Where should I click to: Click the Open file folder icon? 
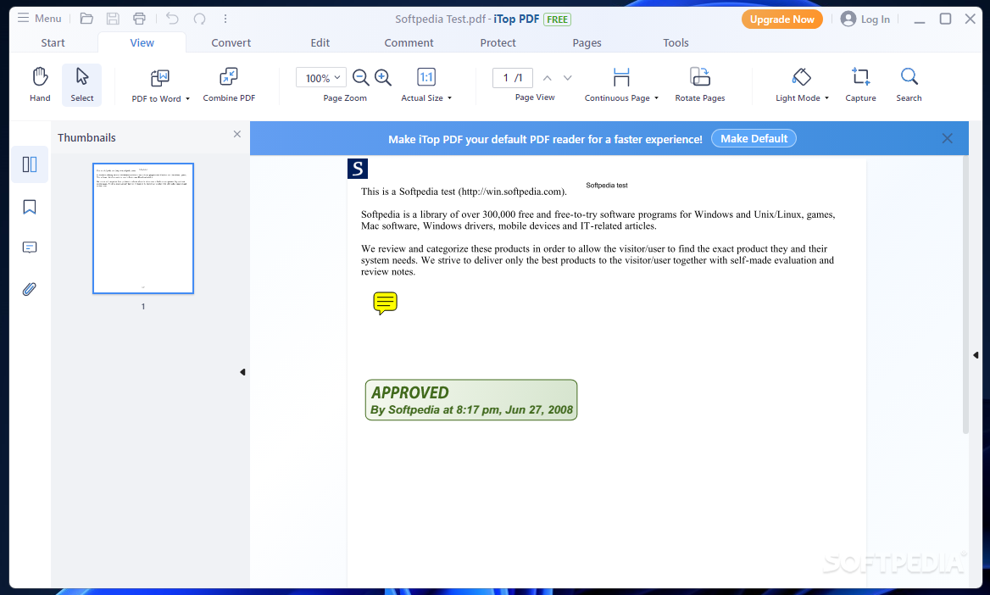click(x=86, y=19)
